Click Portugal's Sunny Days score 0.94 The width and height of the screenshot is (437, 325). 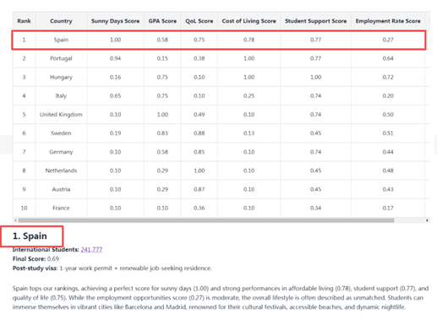(115, 58)
